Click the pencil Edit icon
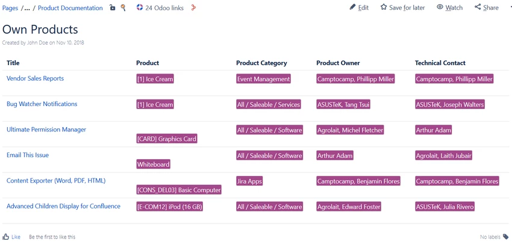The image size is (512, 244). tap(352, 7)
